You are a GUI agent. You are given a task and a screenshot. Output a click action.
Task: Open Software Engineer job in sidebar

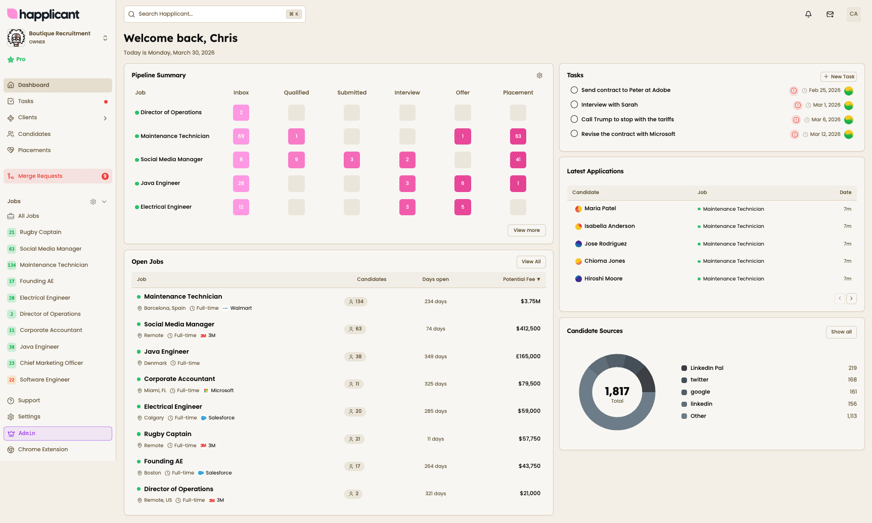pos(58,379)
